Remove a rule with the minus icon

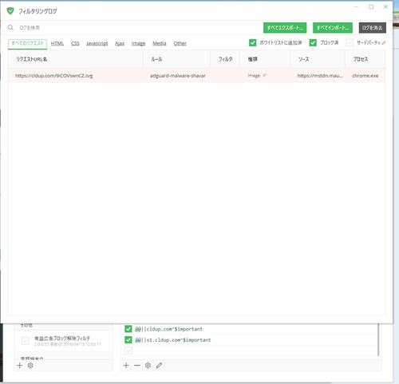point(137,366)
